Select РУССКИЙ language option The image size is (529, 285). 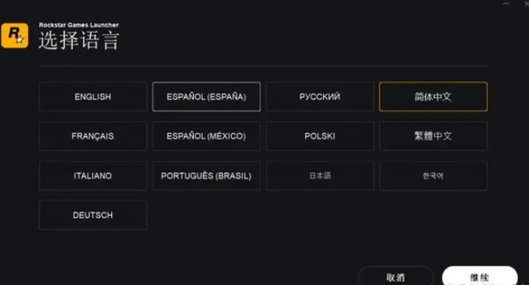[320, 96]
